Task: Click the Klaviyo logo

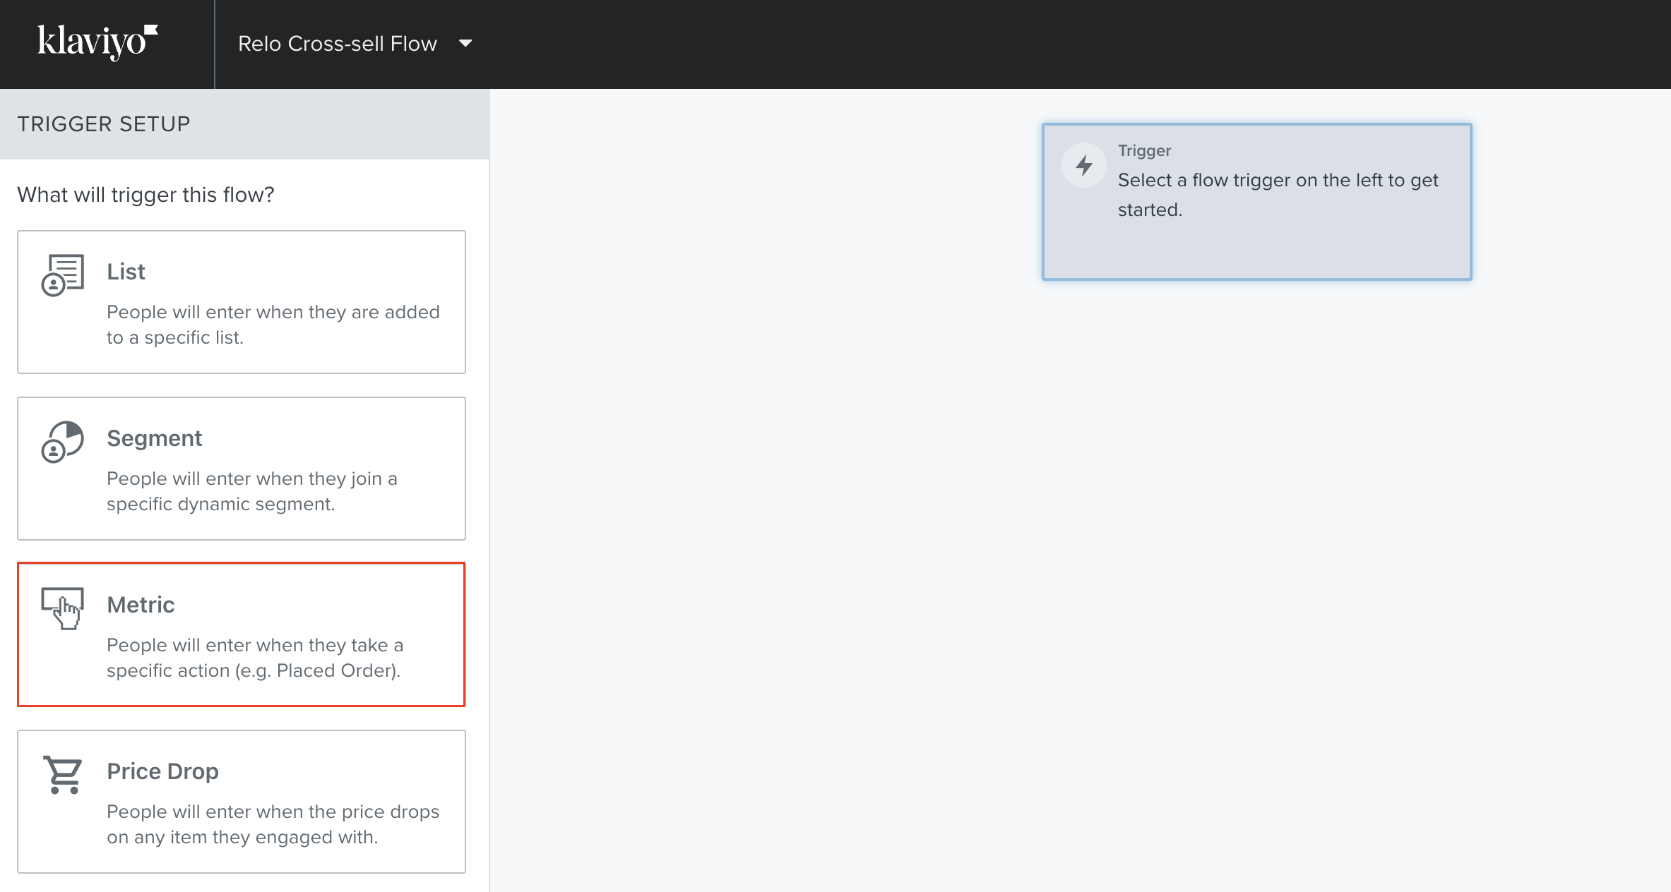Action: (x=97, y=42)
